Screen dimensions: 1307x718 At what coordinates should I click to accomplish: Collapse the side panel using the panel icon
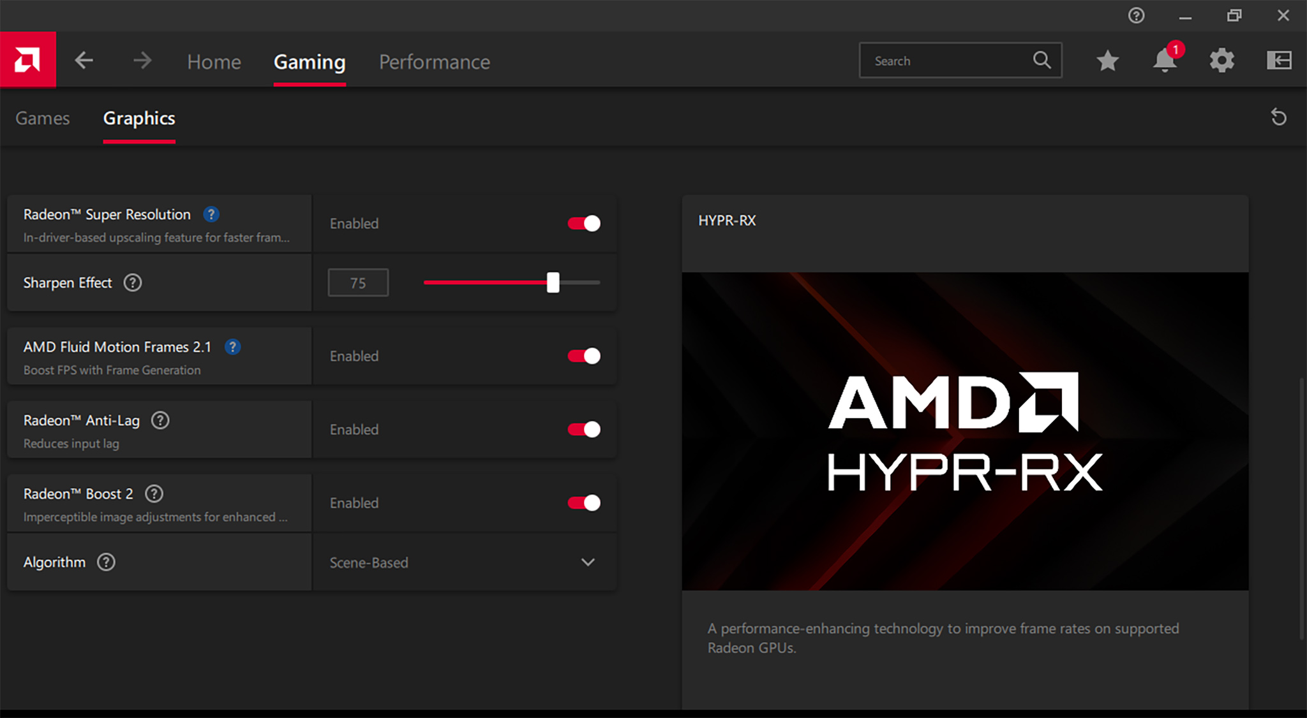[1278, 60]
